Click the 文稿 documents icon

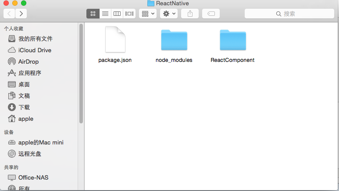(x=12, y=96)
